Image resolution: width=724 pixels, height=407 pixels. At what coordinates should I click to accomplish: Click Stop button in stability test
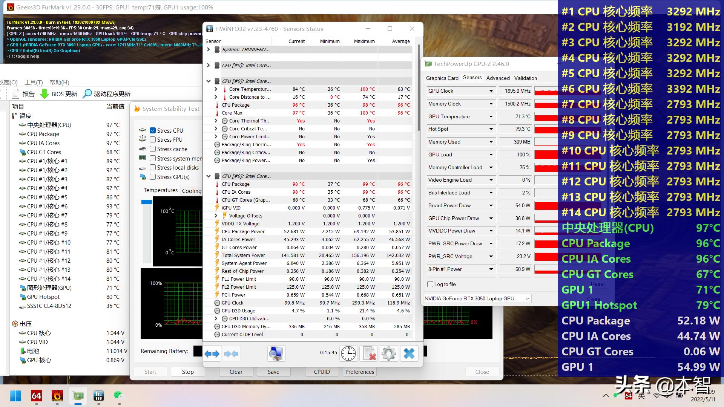click(x=188, y=372)
